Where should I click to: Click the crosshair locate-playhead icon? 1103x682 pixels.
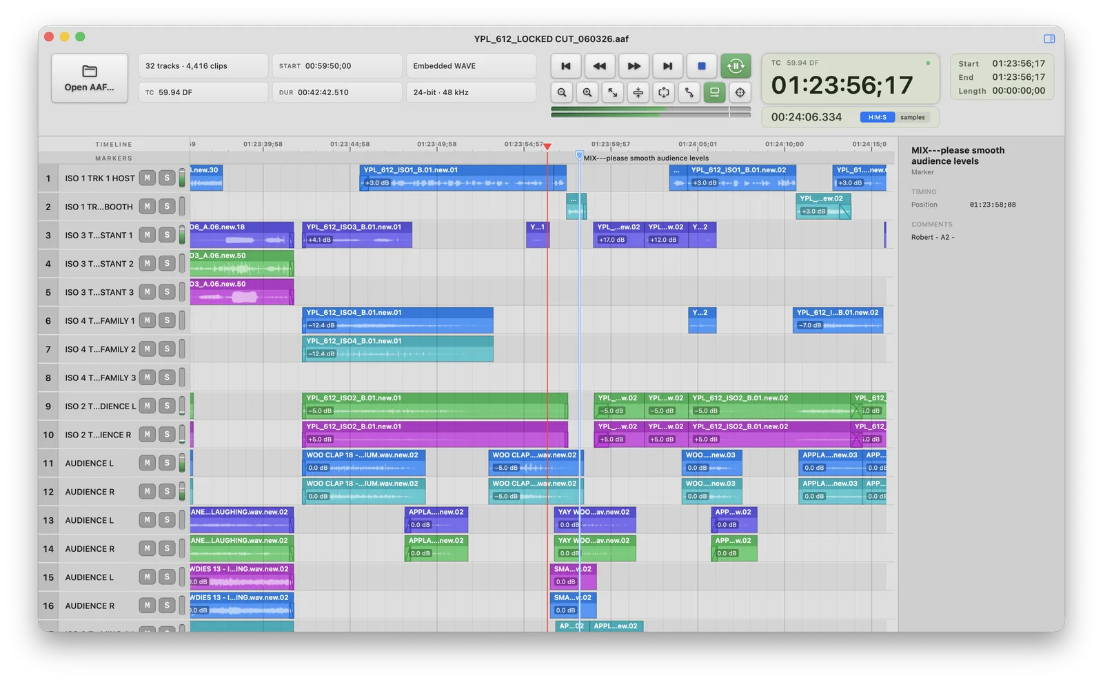point(740,92)
